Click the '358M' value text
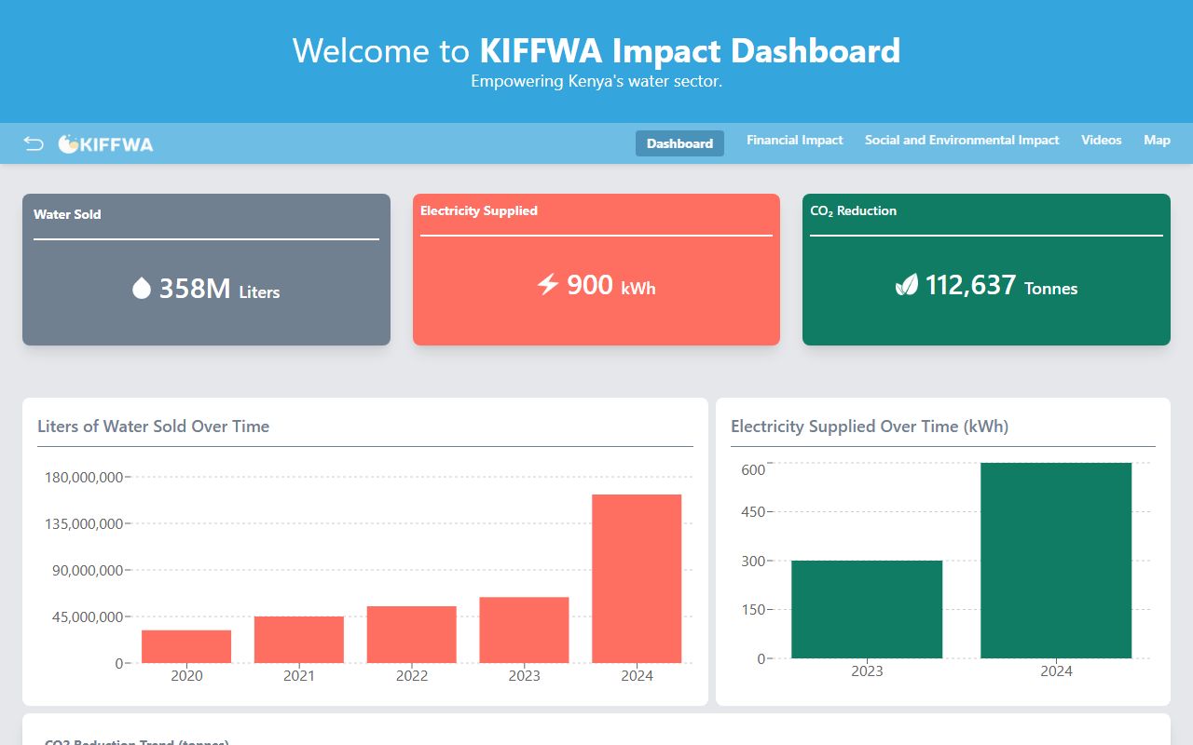Viewport: 1193px width, 745px height. click(195, 289)
